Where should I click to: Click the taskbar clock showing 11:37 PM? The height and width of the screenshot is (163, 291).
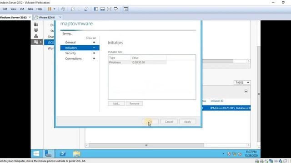click(x=251, y=153)
